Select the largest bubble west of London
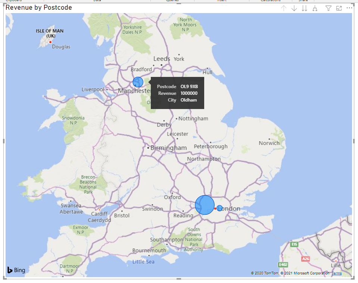The width and height of the screenshot is (358, 283). [x=205, y=205]
